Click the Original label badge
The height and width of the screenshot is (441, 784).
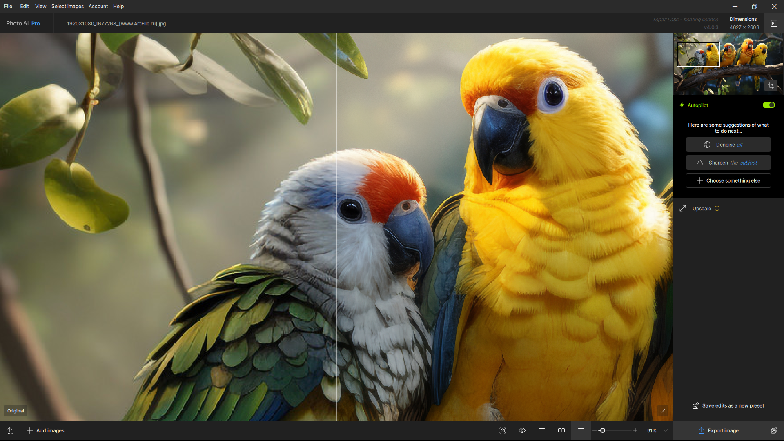(16, 411)
